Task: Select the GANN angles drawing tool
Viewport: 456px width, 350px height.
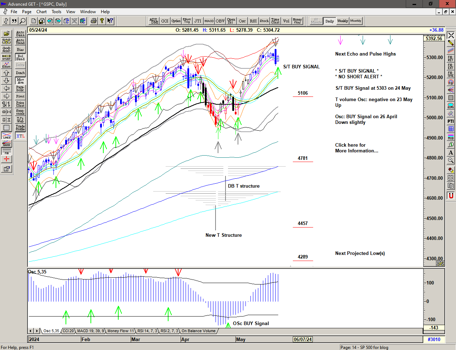Action: [x=6, y=143]
